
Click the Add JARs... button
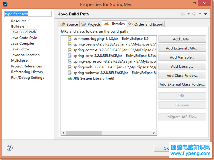click(x=182, y=39)
